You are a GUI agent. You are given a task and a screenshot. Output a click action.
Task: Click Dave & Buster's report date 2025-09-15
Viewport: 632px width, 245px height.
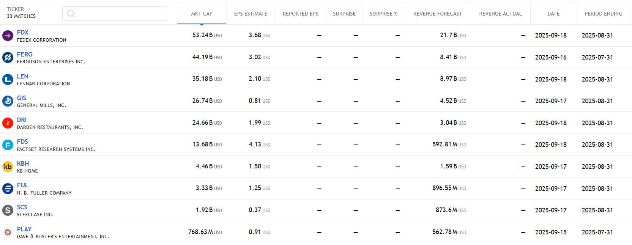pyautogui.click(x=551, y=232)
